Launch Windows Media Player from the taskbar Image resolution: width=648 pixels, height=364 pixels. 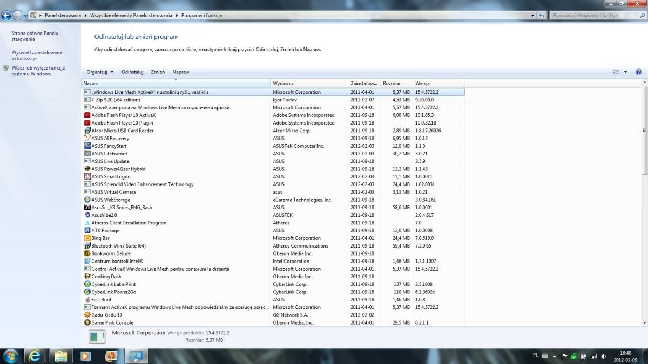[85, 355]
